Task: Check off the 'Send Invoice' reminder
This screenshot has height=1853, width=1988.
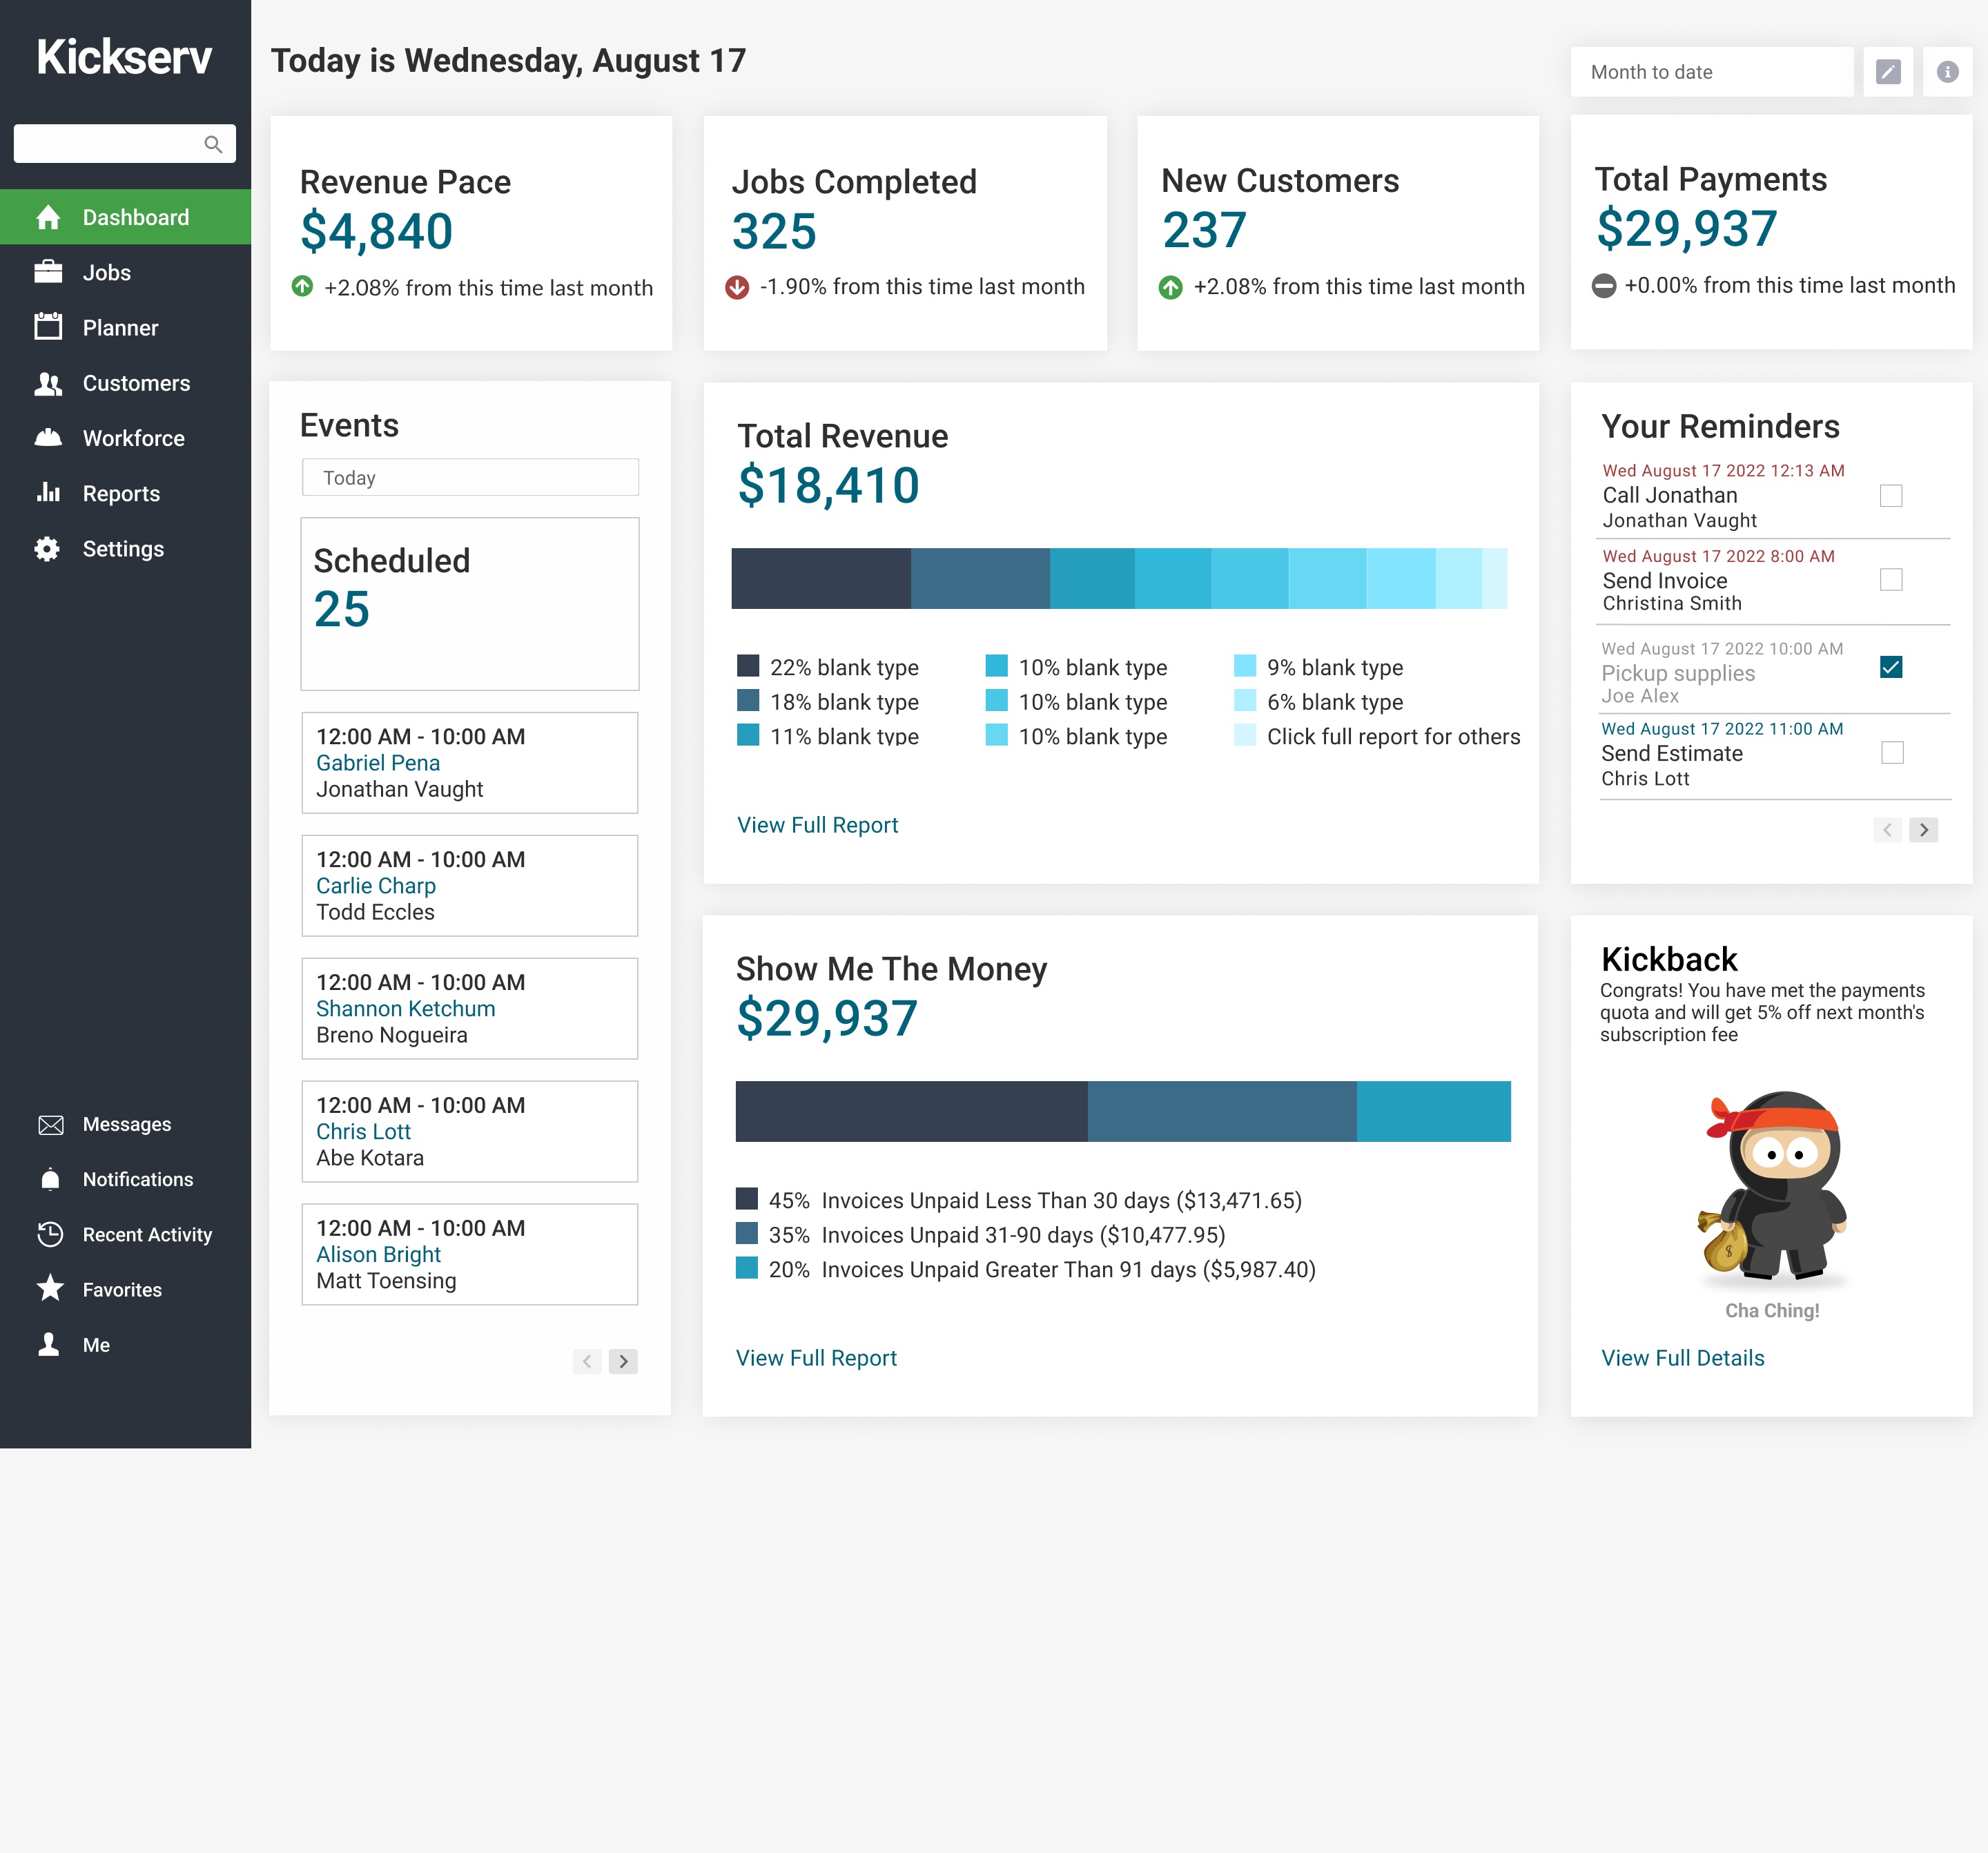Action: pos(1890,580)
